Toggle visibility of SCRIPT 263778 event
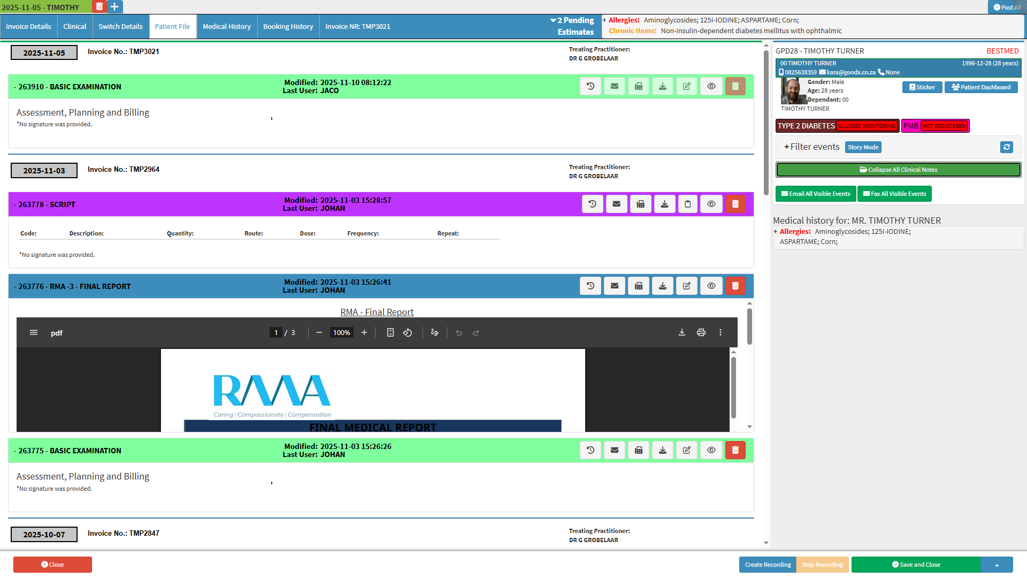The height and width of the screenshot is (578, 1027). (x=711, y=204)
